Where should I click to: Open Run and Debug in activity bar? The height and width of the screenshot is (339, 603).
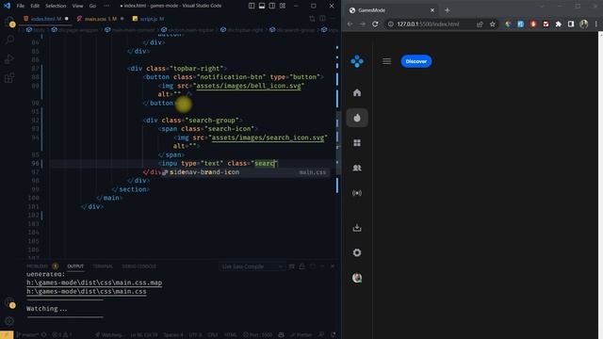(9, 58)
